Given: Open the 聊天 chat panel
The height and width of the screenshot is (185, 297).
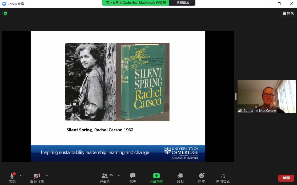Looking at the screenshot, I should (133, 178).
